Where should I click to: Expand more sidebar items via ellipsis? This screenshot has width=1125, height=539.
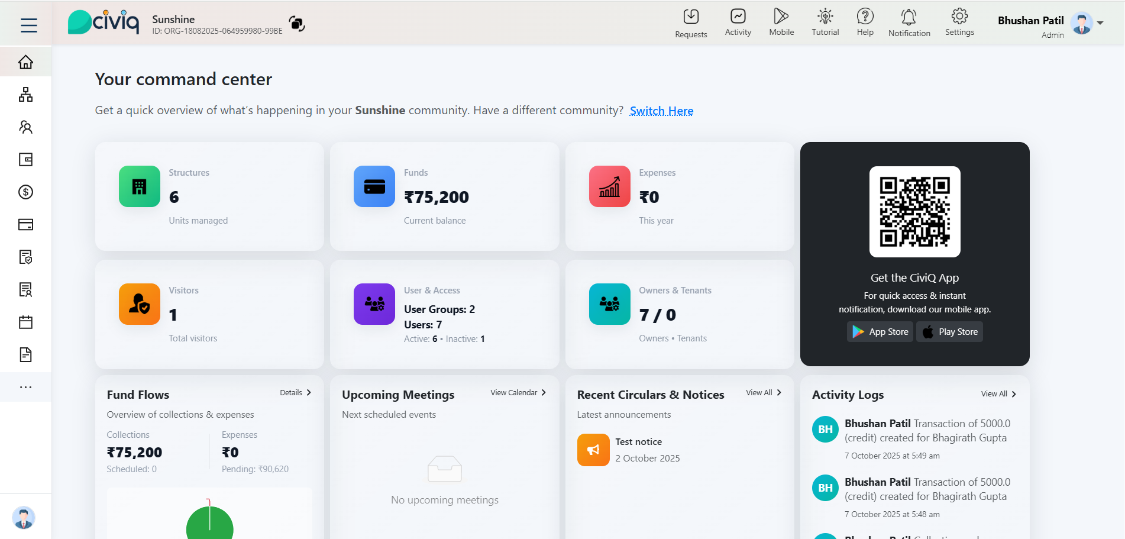tap(25, 387)
